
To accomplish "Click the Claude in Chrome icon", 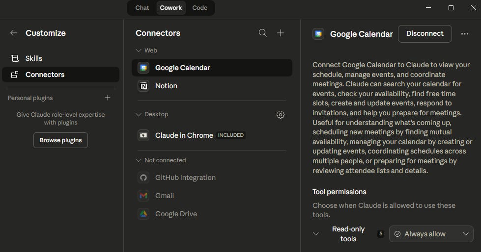I will point(143,135).
